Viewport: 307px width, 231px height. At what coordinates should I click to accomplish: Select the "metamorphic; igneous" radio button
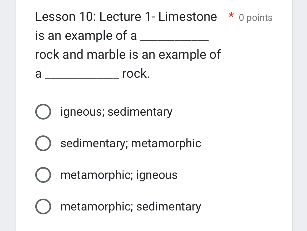[x=43, y=175]
